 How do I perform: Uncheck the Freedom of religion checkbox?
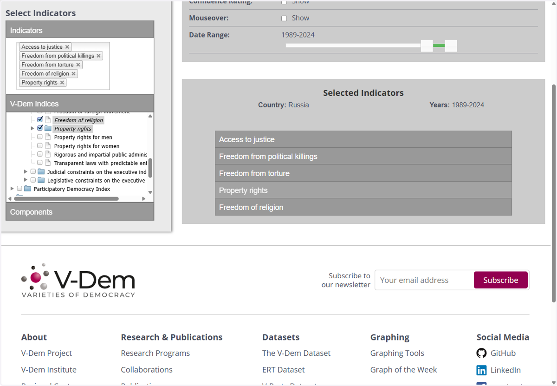pyautogui.click(x=40, y=120)
